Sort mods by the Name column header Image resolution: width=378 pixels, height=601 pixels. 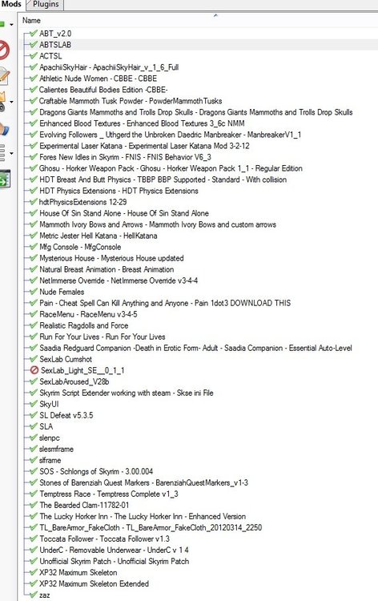[x=31, y=20]
